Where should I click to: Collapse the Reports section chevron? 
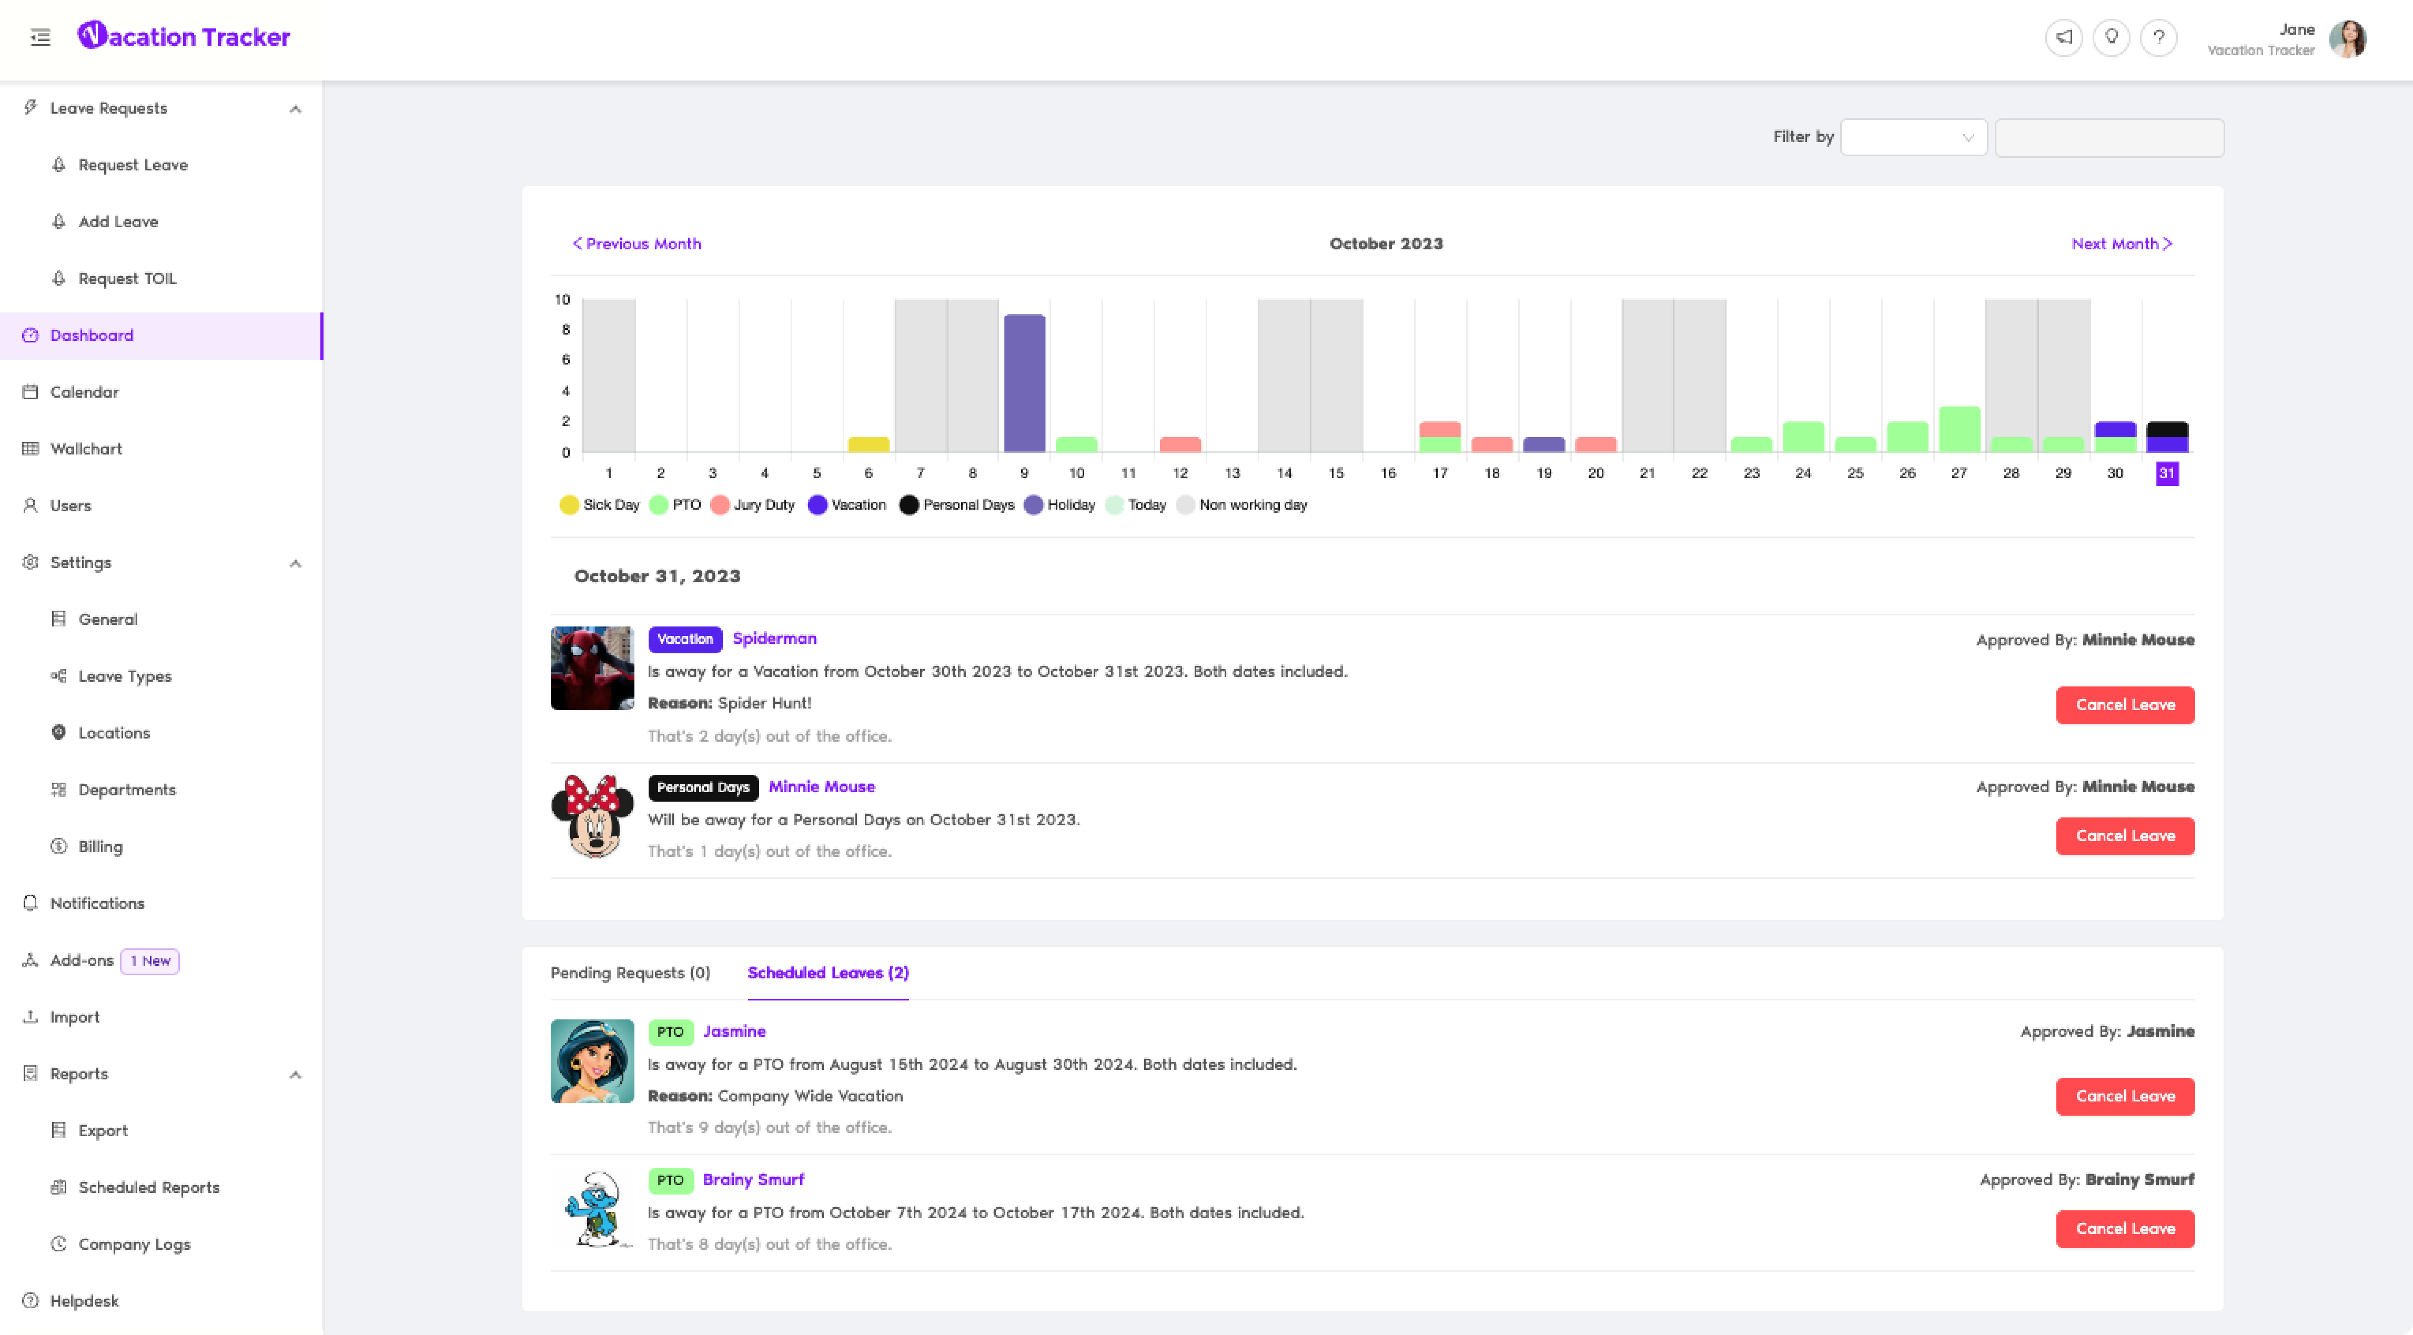click(296, 1075)
